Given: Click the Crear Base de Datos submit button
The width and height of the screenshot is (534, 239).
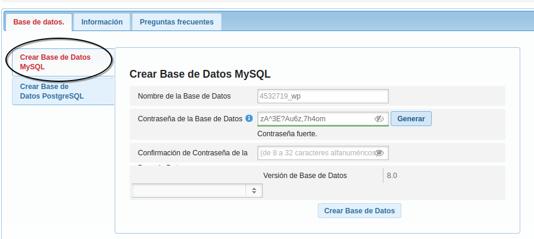Looking at the screenshot, I should tap(359, 211).
